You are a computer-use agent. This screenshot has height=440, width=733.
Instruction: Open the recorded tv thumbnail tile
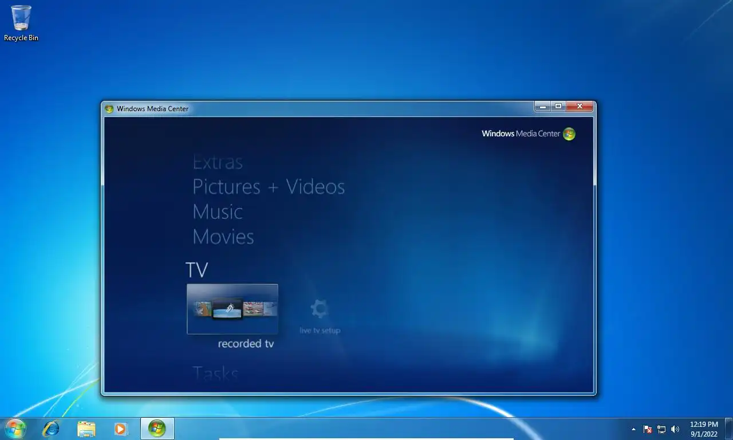(232, 309)
